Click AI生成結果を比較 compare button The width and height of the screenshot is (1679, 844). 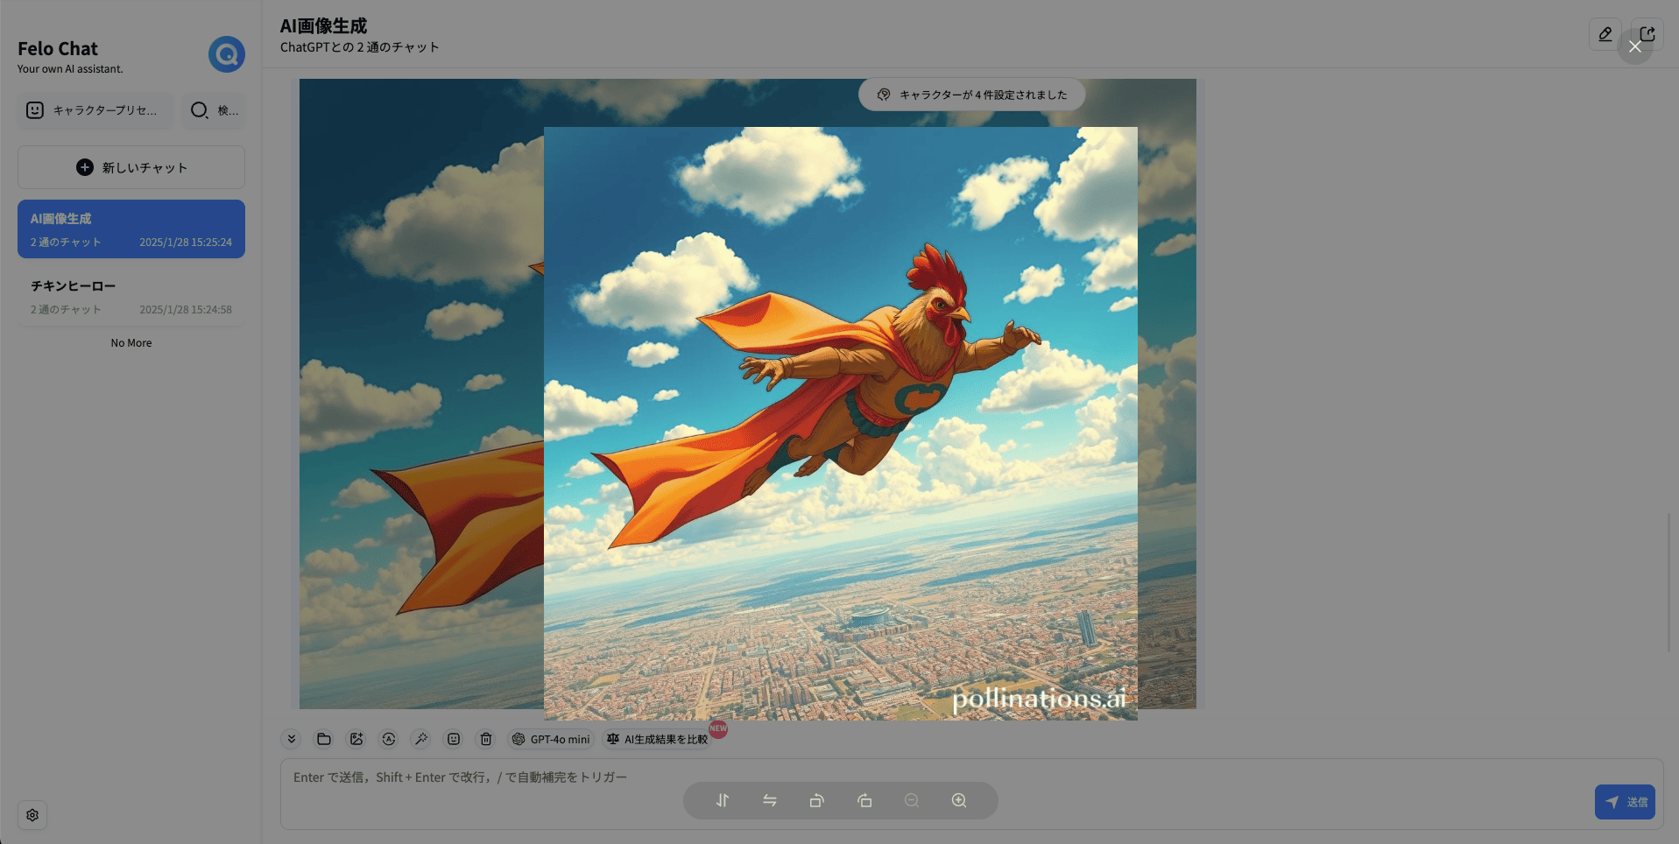tap(657, 739)
